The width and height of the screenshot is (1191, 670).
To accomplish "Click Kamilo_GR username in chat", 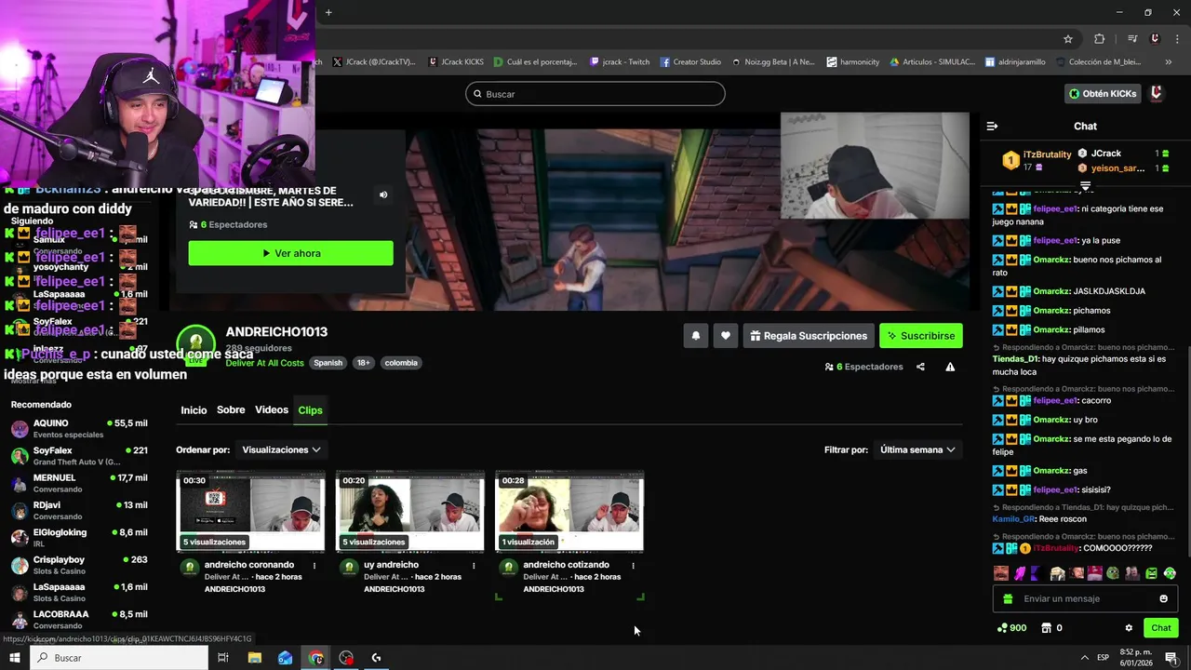I will (x=1014, y=519).
